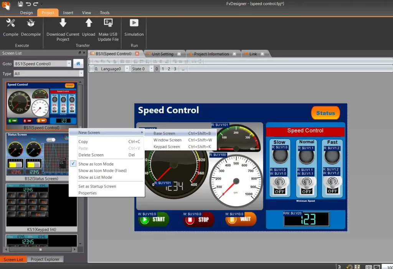Open the Project Explorer panel tab

(x=45, y=259)
